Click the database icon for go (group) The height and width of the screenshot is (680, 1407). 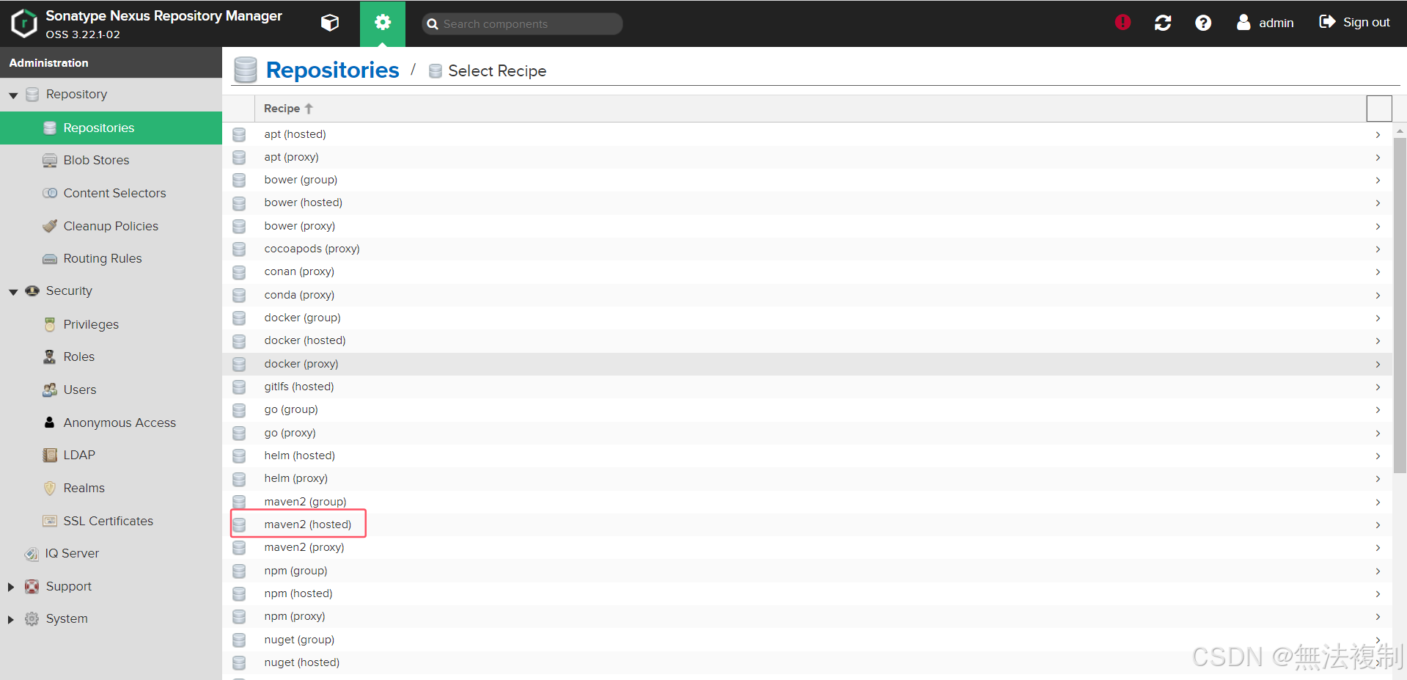coord(239,410)
